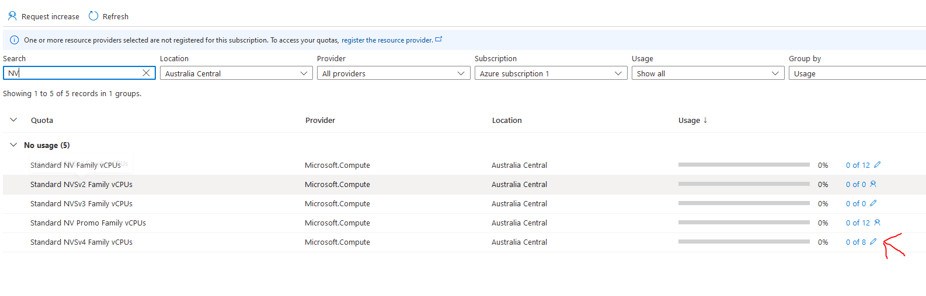Click the Refresh circular arrow icon
926x296 pixels.
point(93,16)
